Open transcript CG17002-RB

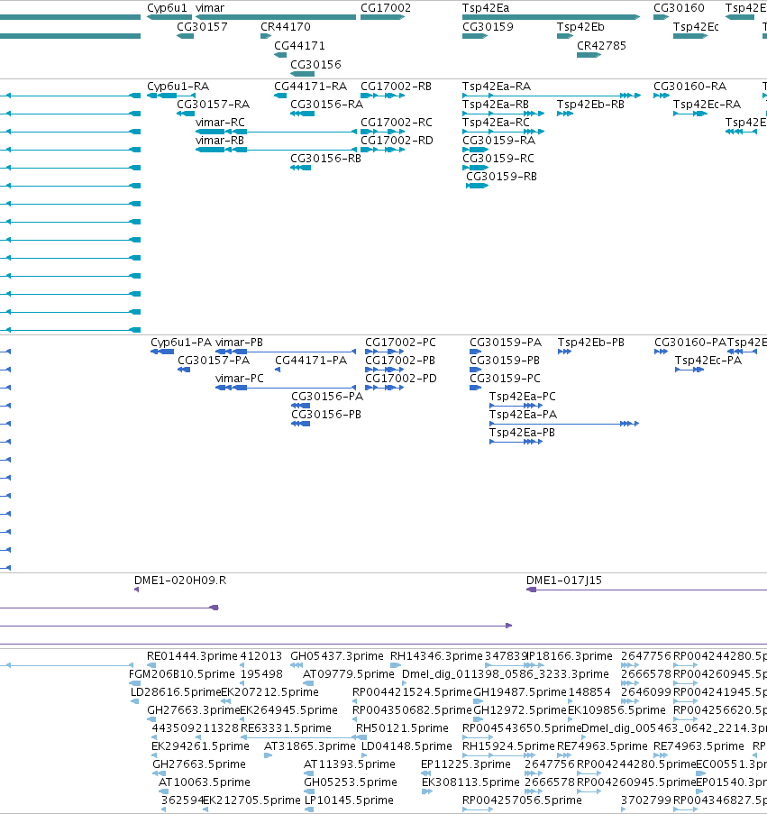(396, 87)
